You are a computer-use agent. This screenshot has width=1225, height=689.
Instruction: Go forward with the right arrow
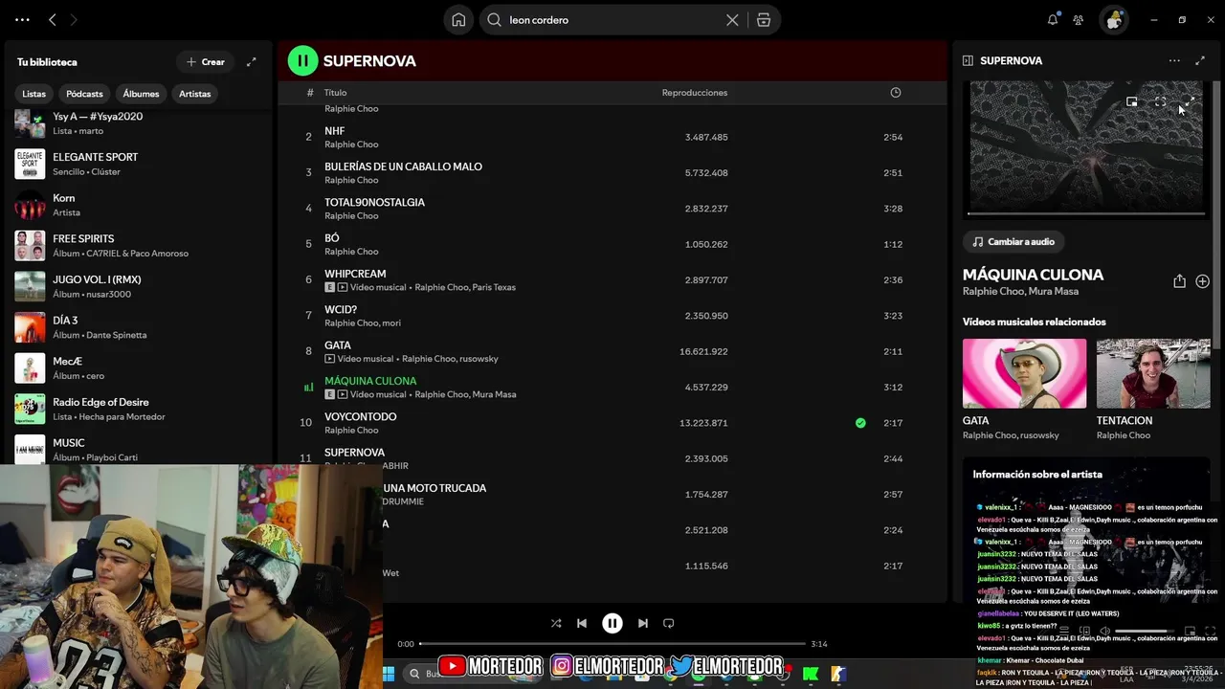[x=74, y=20]
